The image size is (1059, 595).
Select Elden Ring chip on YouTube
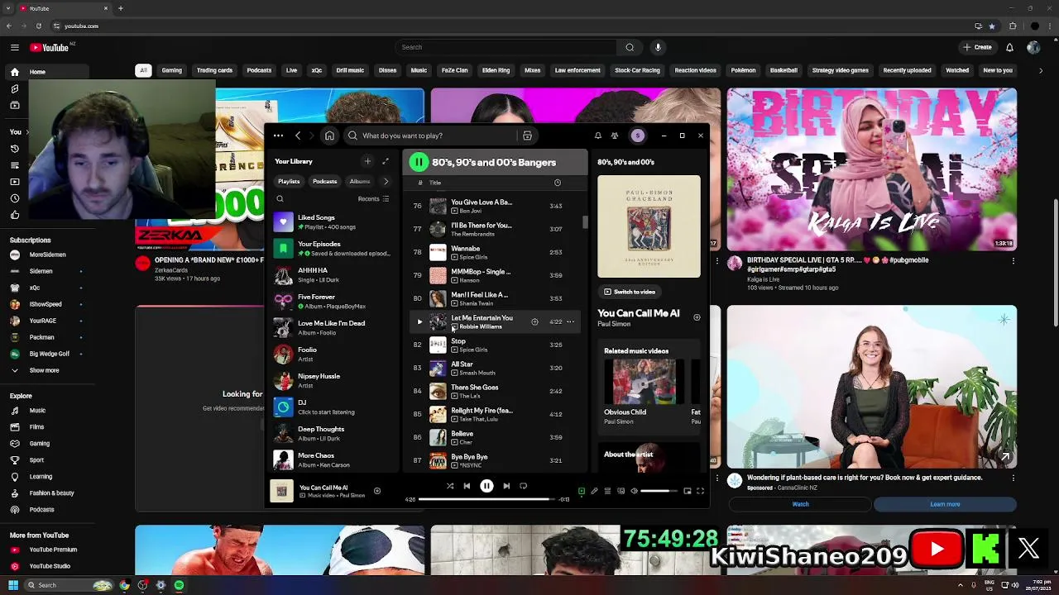[x=496, y=70]
